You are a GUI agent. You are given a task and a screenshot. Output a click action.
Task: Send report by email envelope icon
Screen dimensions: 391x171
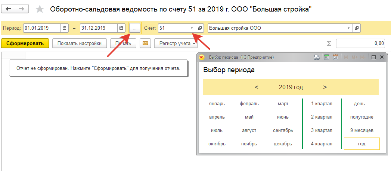point(145,43)
